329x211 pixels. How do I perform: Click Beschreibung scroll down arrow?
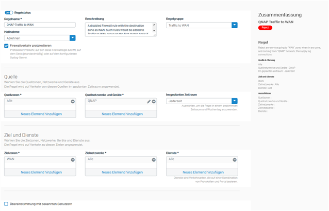click(154, 30)
